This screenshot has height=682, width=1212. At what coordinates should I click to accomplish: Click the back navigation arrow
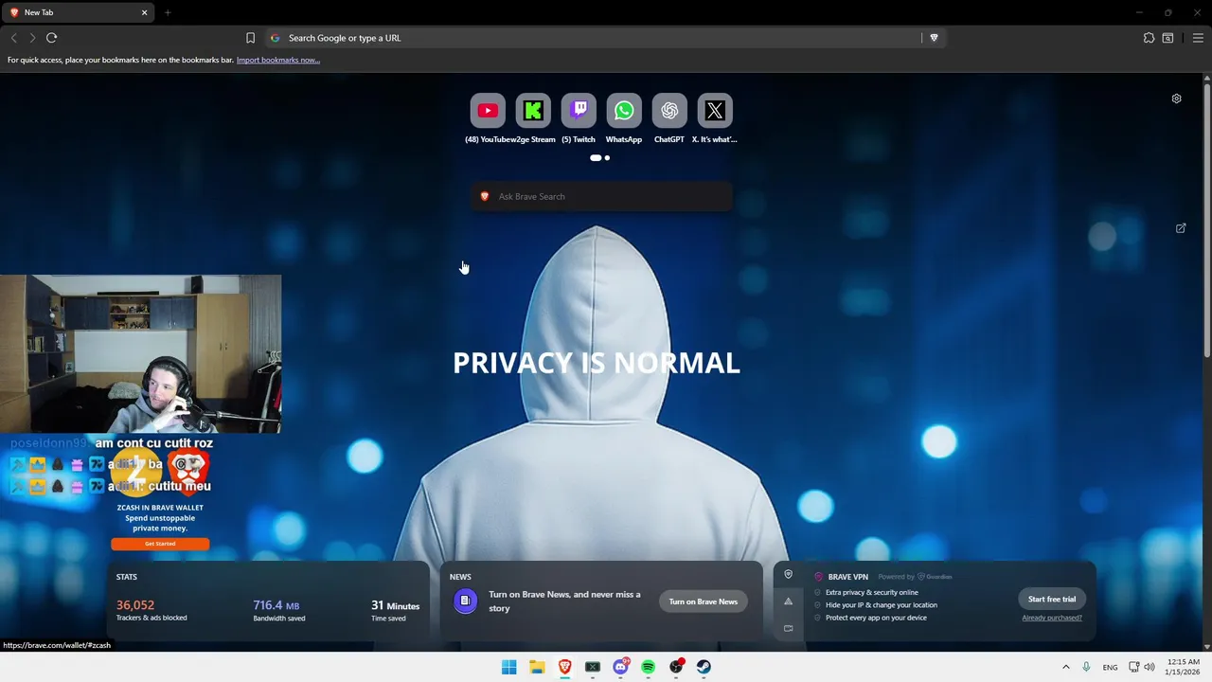pyautogui.click(x=13, y=38)
